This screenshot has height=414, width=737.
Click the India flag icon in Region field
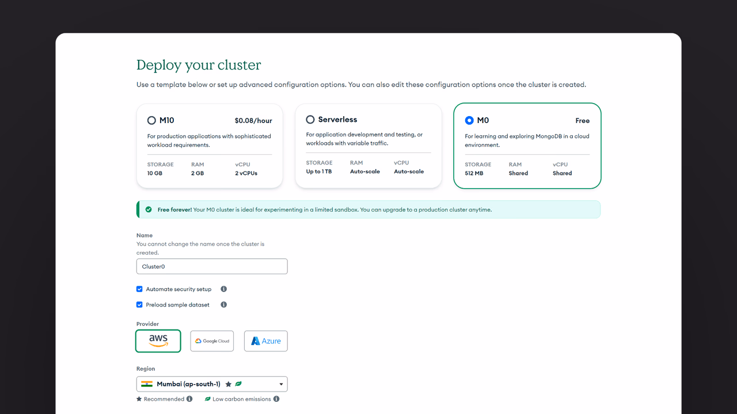147,384
